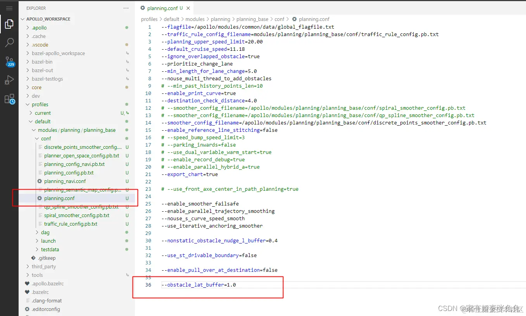
Task: Expand the core folder
Action: (36, 87)
